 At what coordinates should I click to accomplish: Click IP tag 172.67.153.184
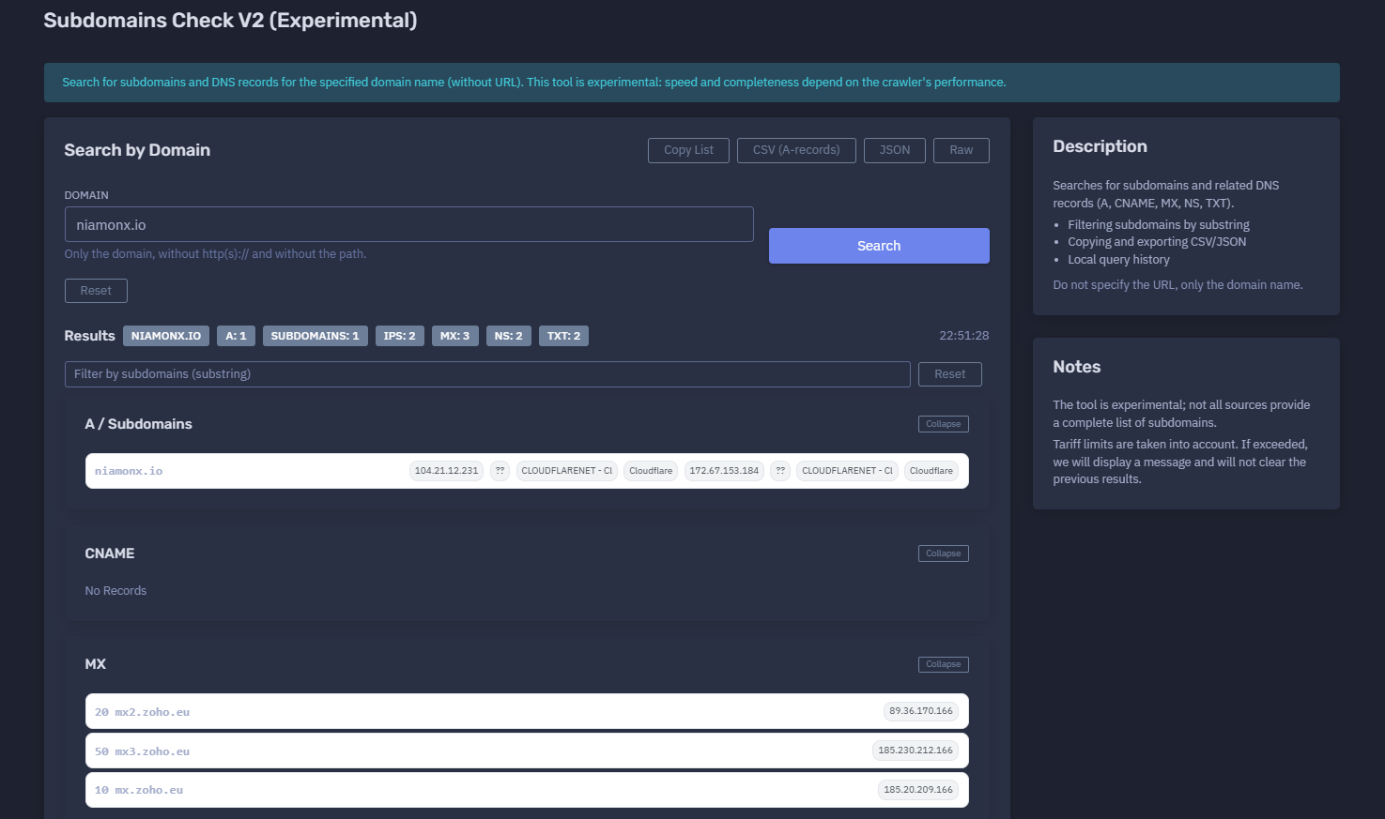tap(724, 471)
